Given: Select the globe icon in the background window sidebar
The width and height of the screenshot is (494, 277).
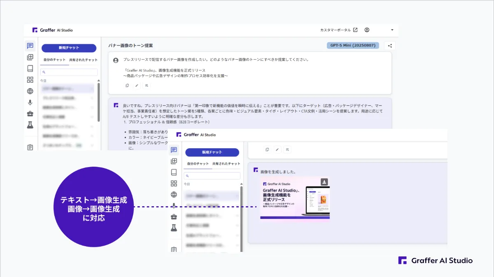Looking at the screenshot, I should pyautogui.click(x=30, y=91).
